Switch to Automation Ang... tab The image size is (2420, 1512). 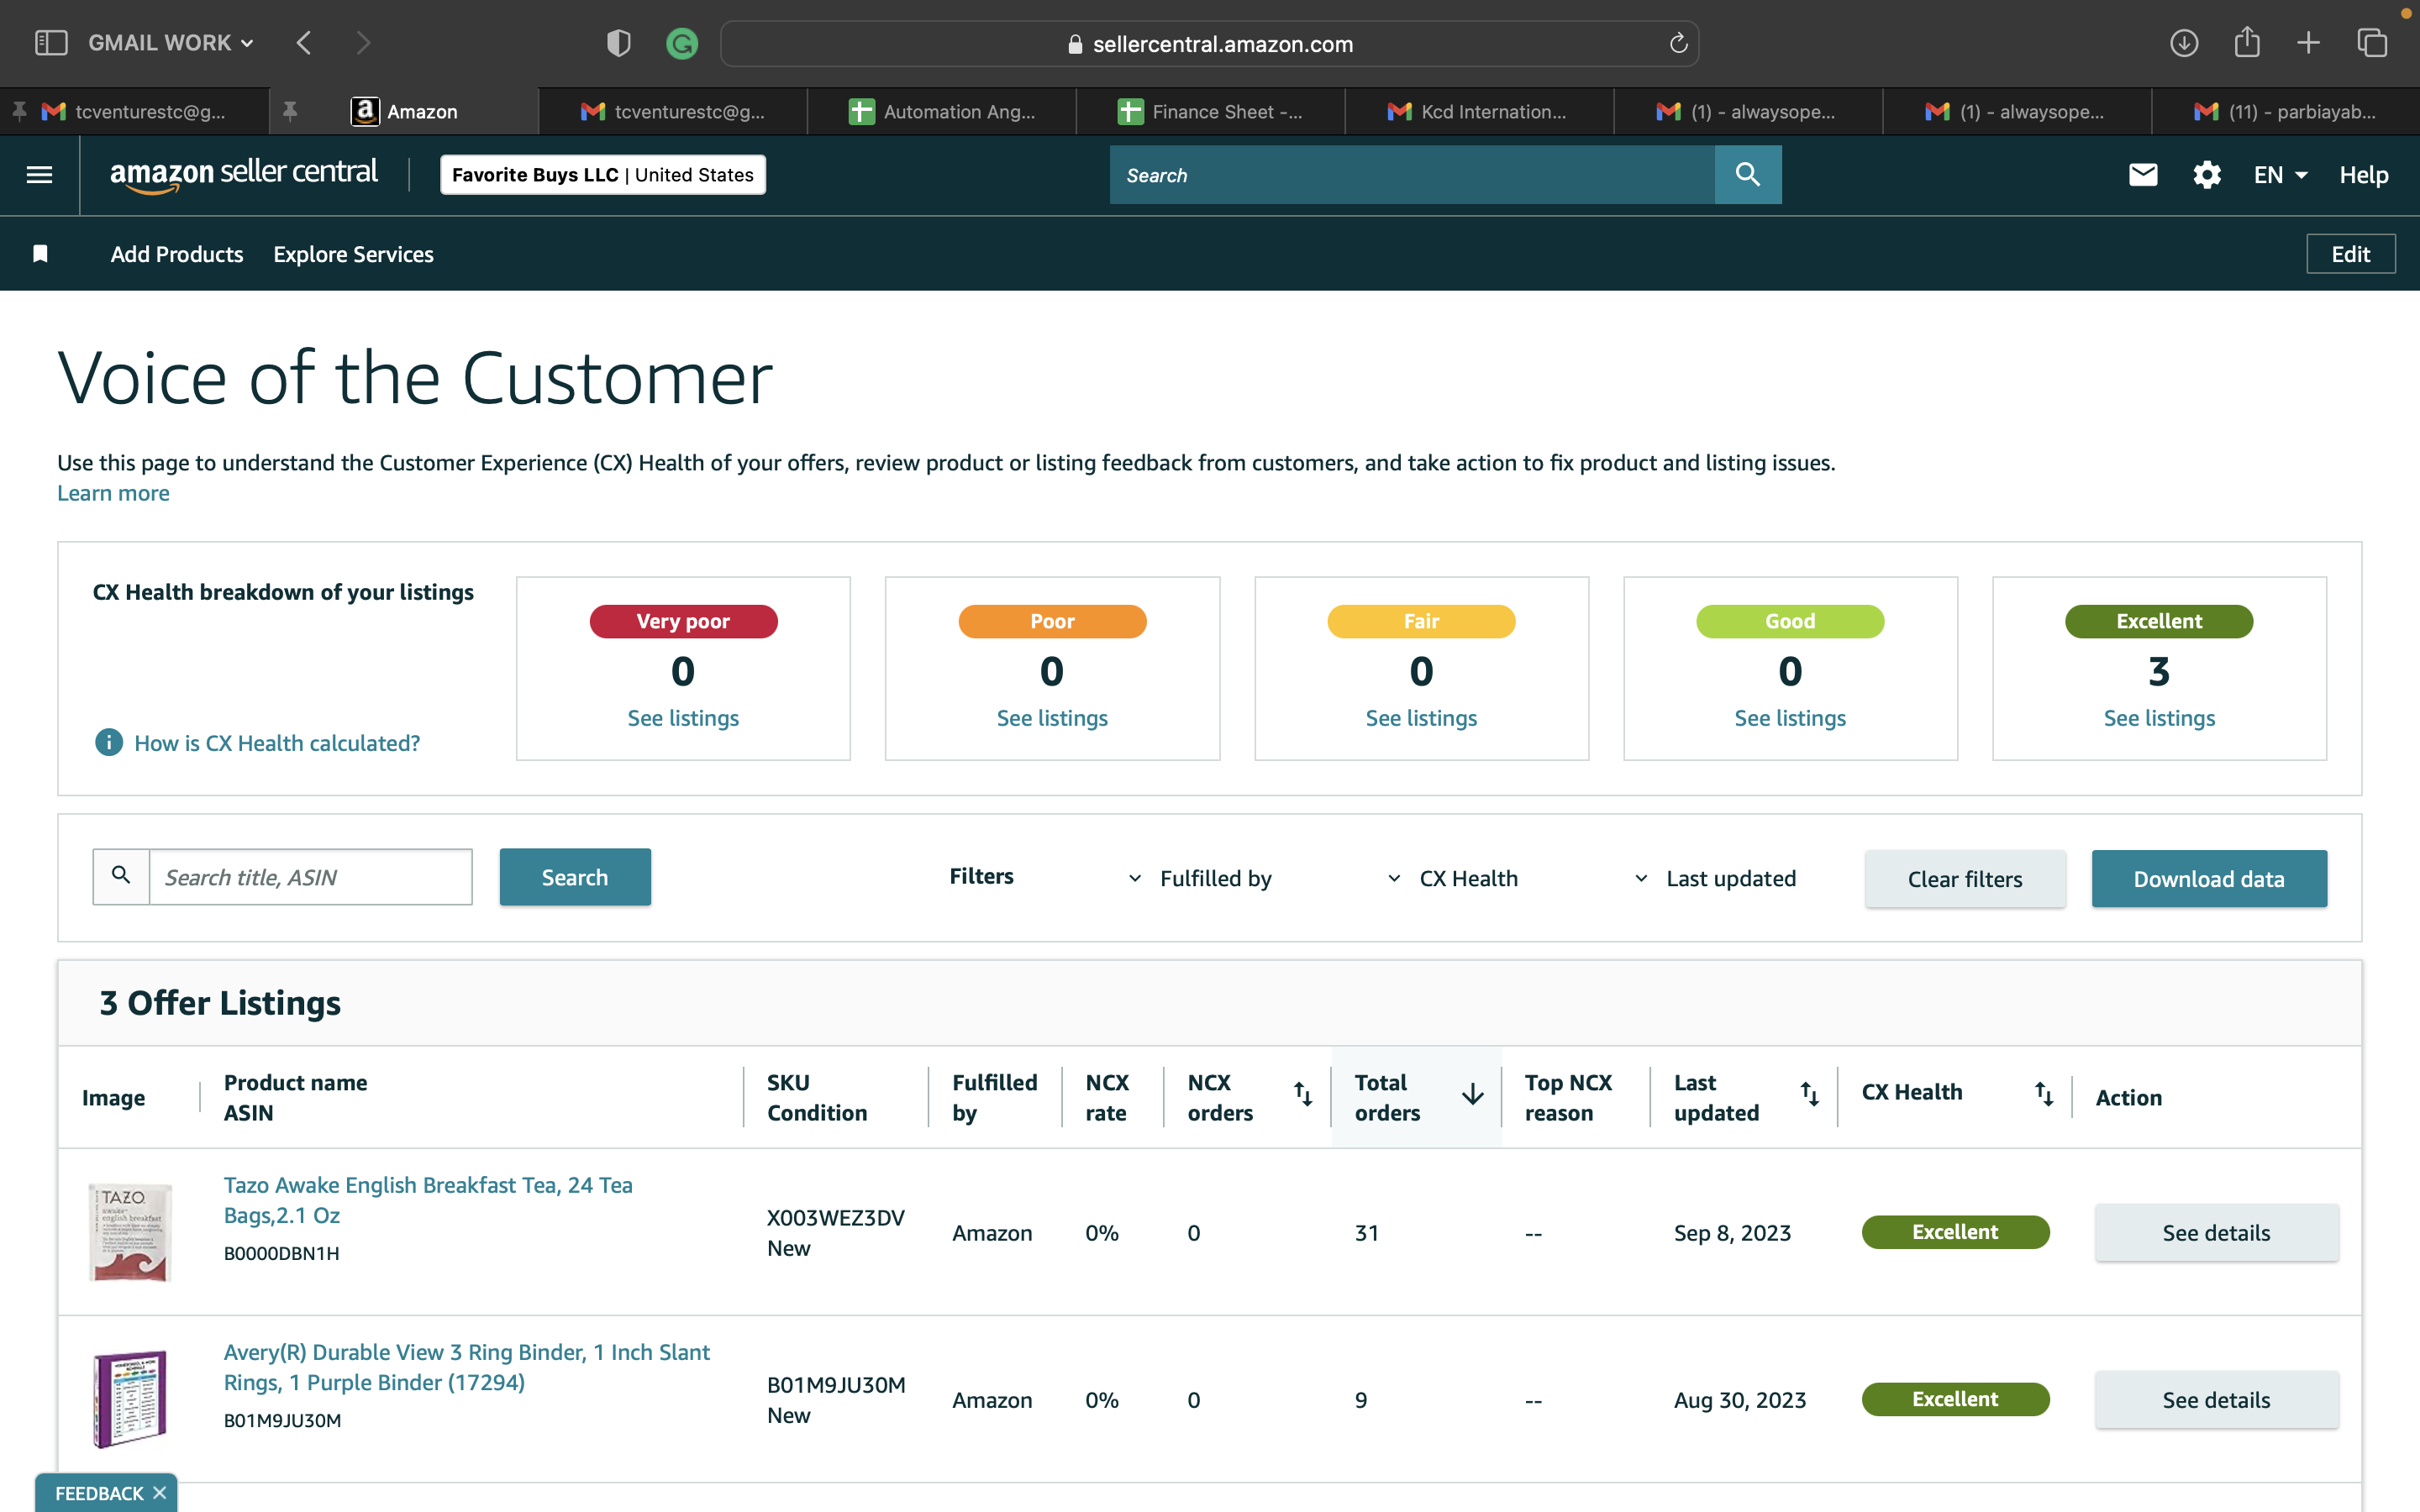942,111
